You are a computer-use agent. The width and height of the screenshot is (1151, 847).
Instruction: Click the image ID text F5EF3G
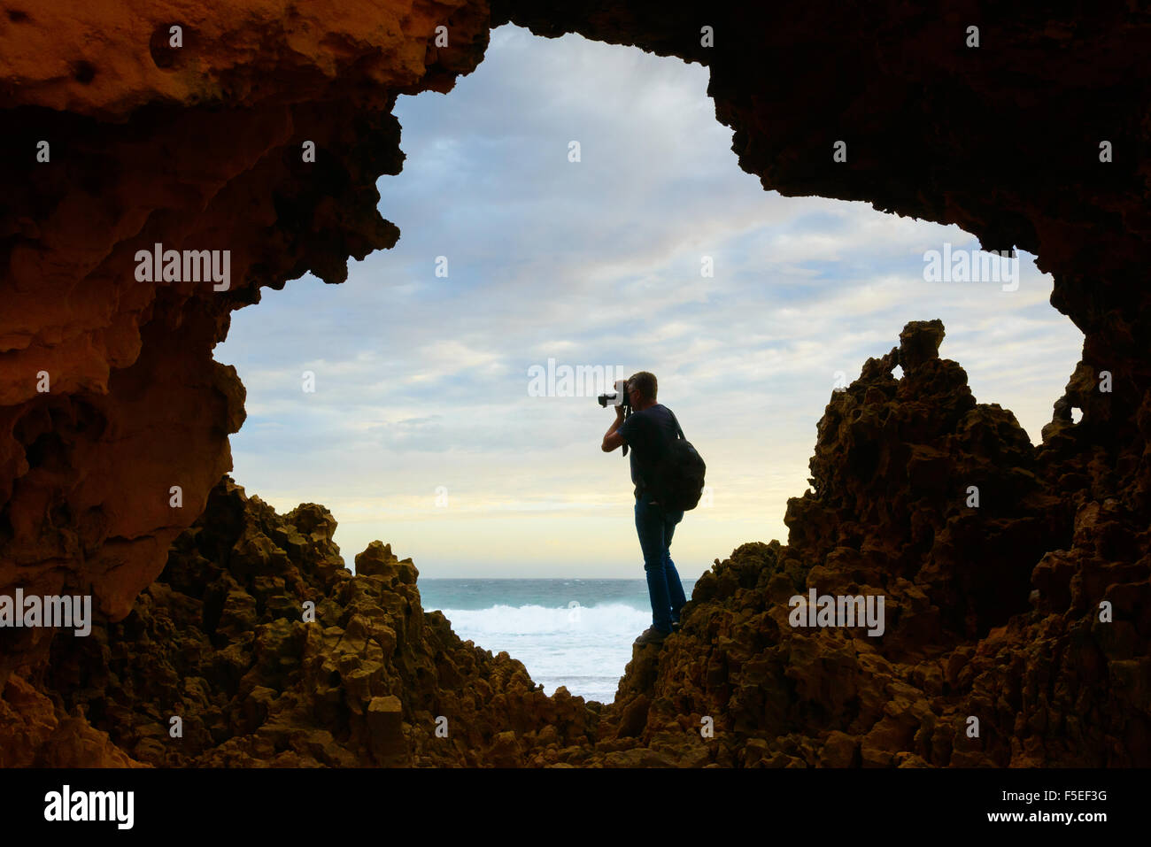click(x=1072, y=794)
